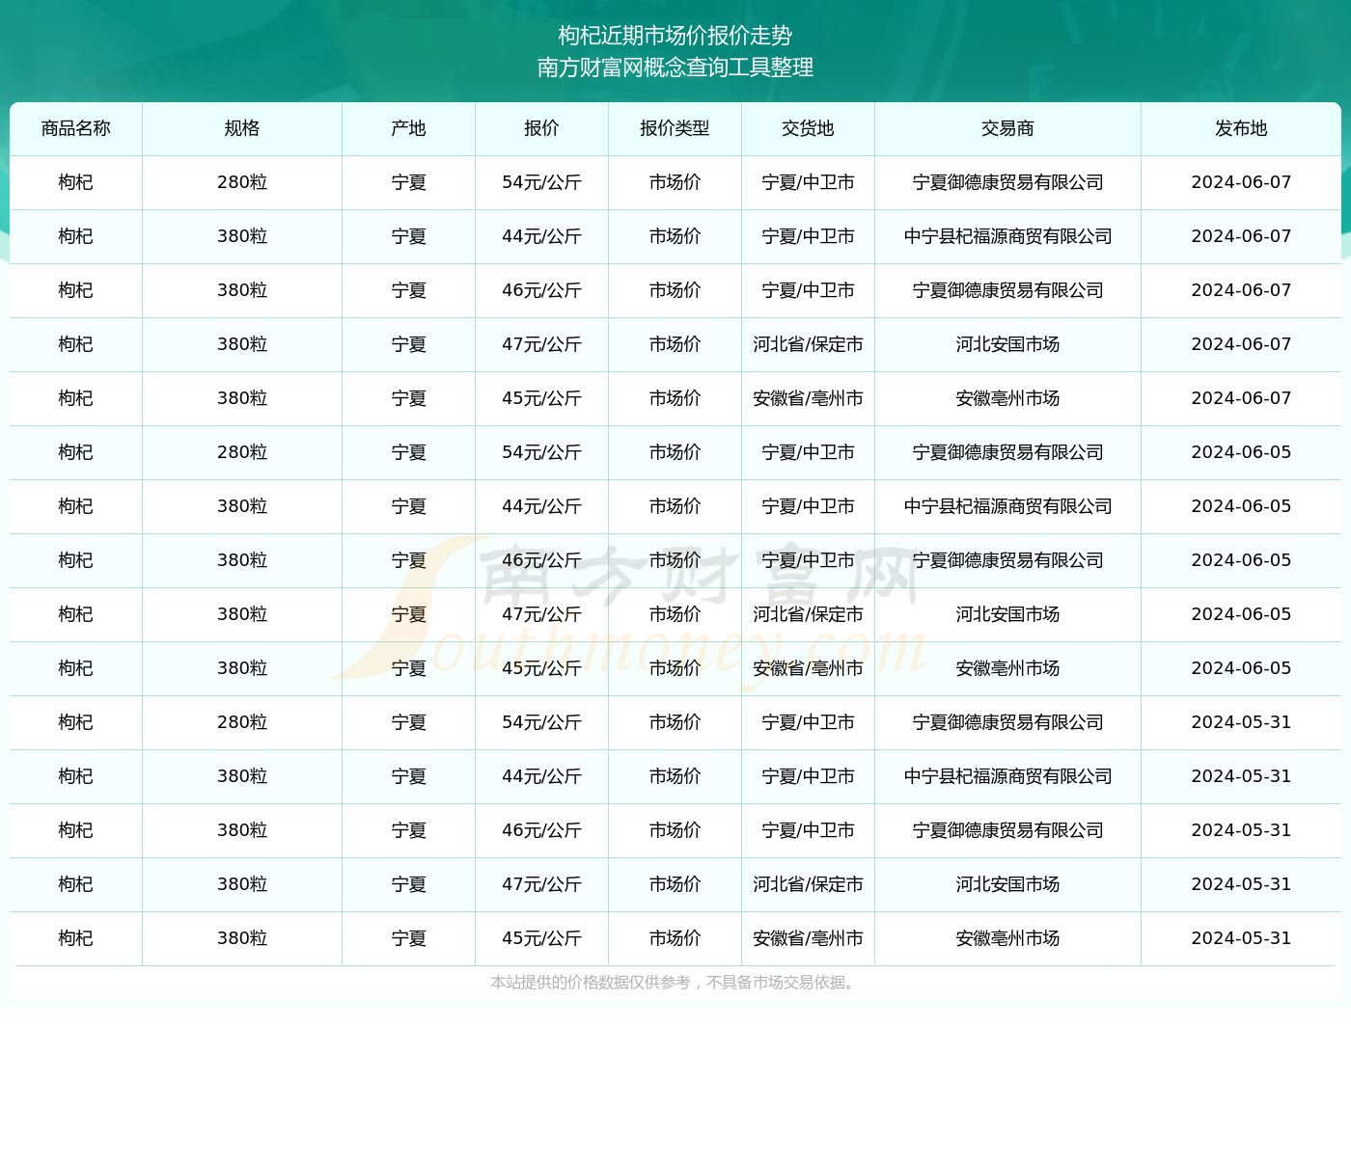Click 280粒 spec in the 2024-05-31 row
Viewport: 1351px width, 1162px height.
[x=242, y=722]
